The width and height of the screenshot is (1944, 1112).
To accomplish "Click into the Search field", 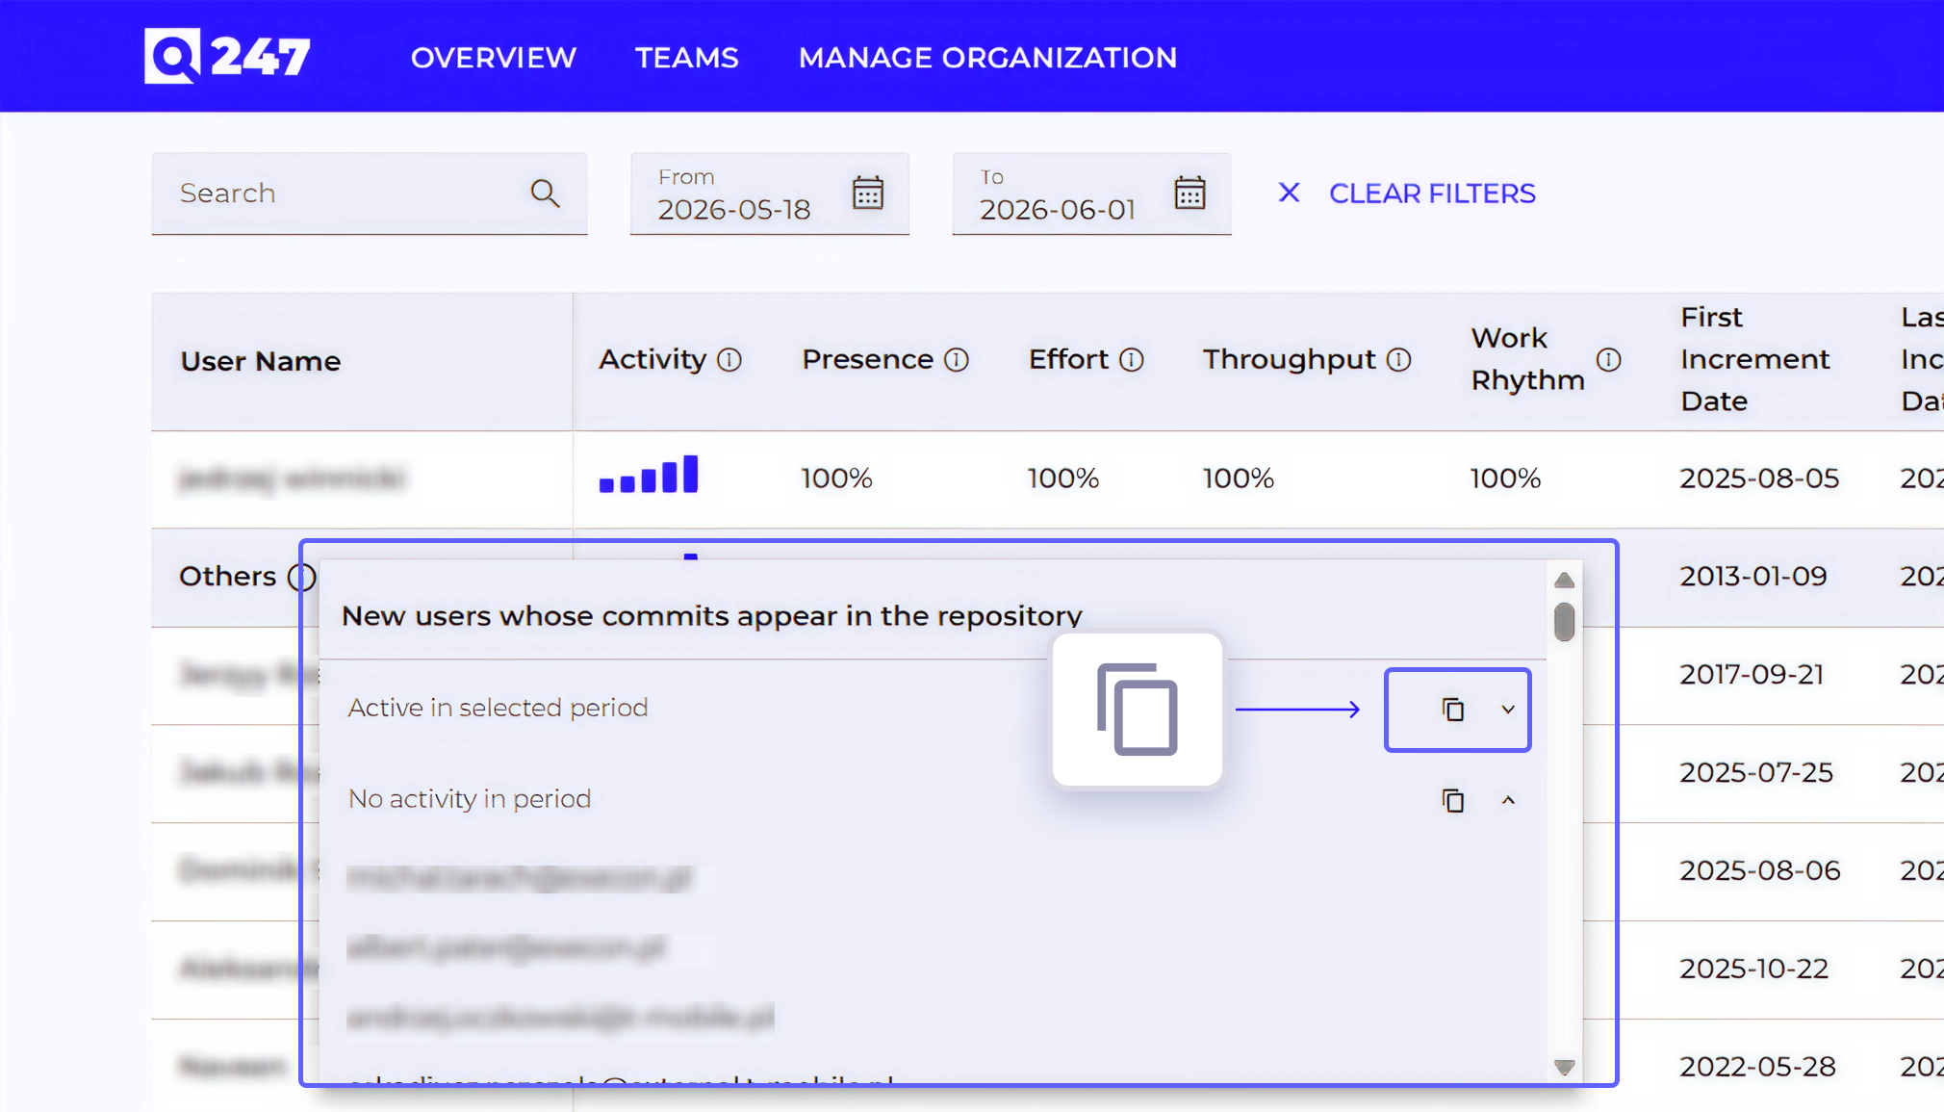I will pos(370,194).
